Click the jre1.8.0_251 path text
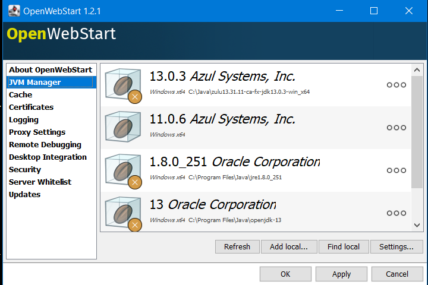The width and height of the screenshot is (428, 285). [235, 178]
